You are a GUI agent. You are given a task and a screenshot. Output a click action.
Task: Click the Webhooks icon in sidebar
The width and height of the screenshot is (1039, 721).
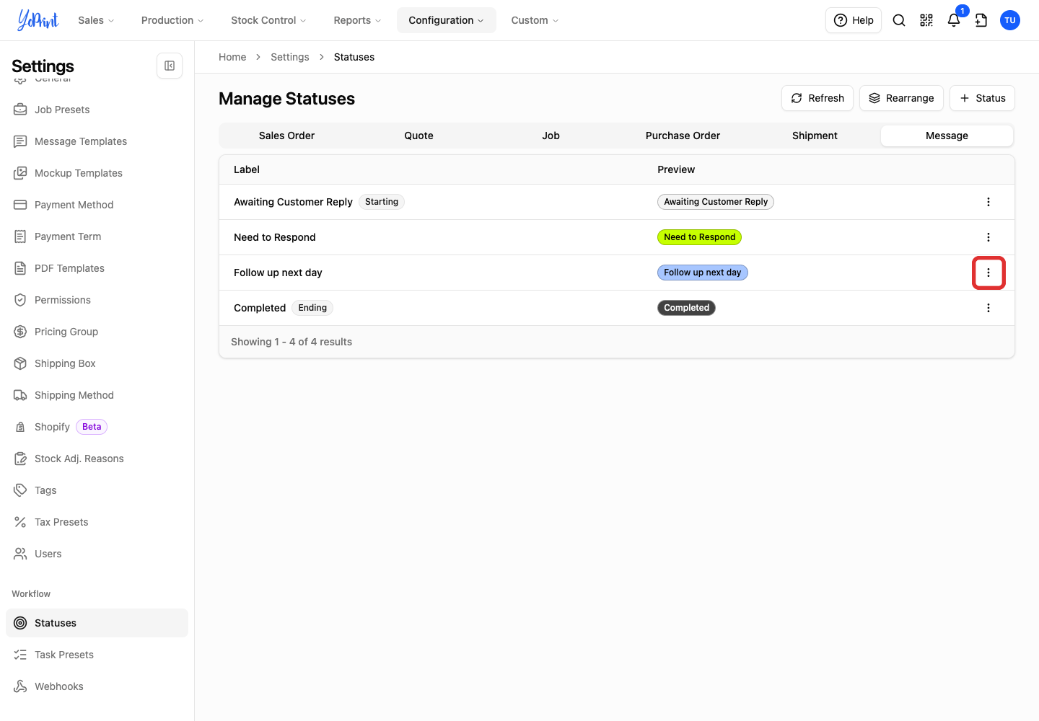click(20, 686)
